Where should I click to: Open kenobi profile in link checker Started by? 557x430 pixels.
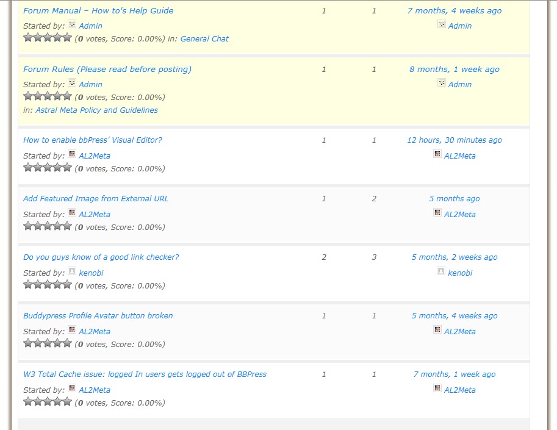91,273
